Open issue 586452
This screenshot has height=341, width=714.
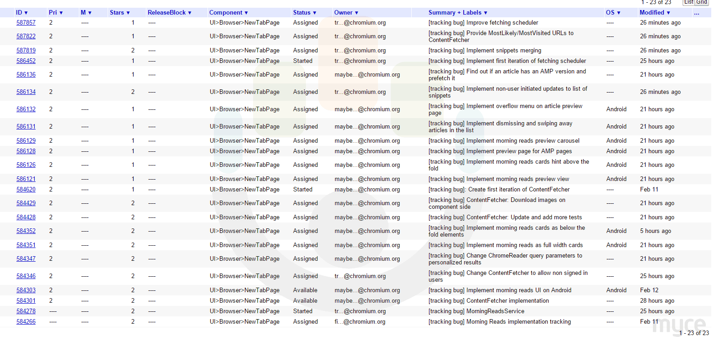[x=26, y=61]
